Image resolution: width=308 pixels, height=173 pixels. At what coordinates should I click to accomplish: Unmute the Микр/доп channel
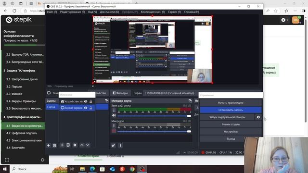pos(114,131)
